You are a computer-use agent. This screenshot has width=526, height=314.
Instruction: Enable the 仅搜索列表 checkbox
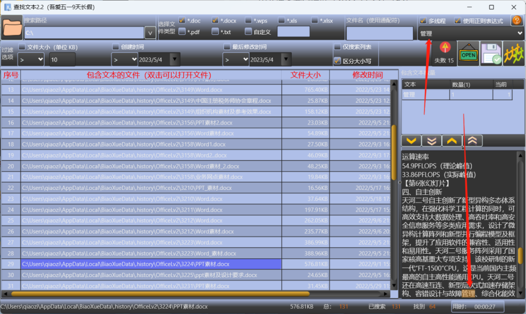338,47
